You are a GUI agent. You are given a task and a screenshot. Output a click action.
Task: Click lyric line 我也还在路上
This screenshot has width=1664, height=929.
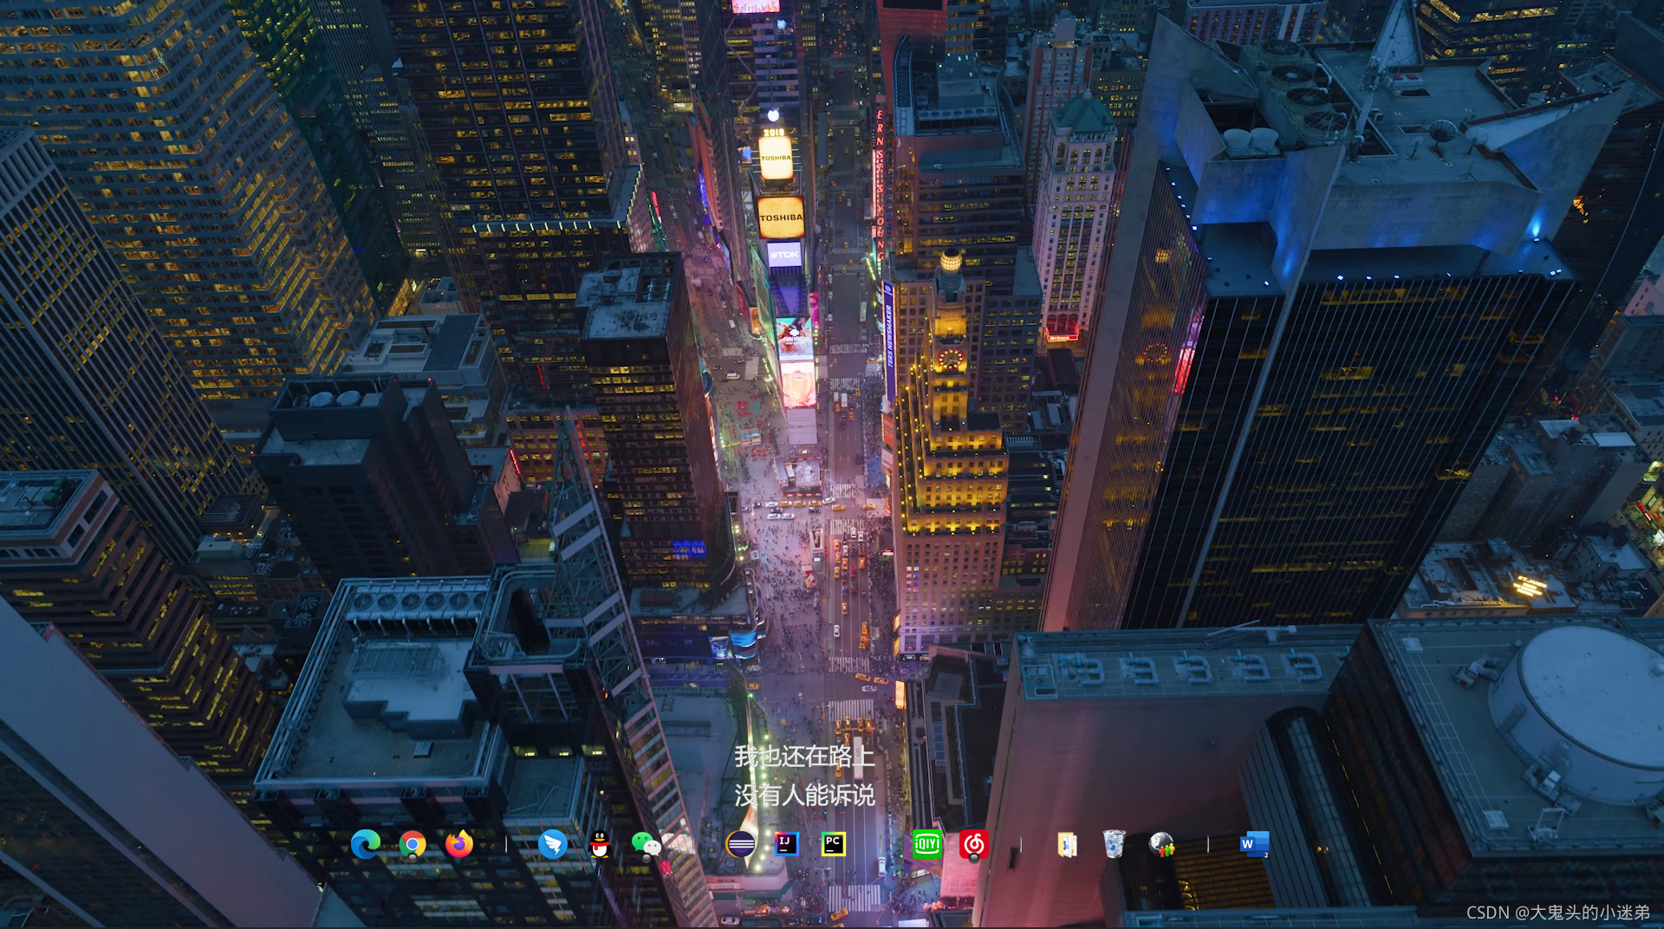click(x=804, y=757)
